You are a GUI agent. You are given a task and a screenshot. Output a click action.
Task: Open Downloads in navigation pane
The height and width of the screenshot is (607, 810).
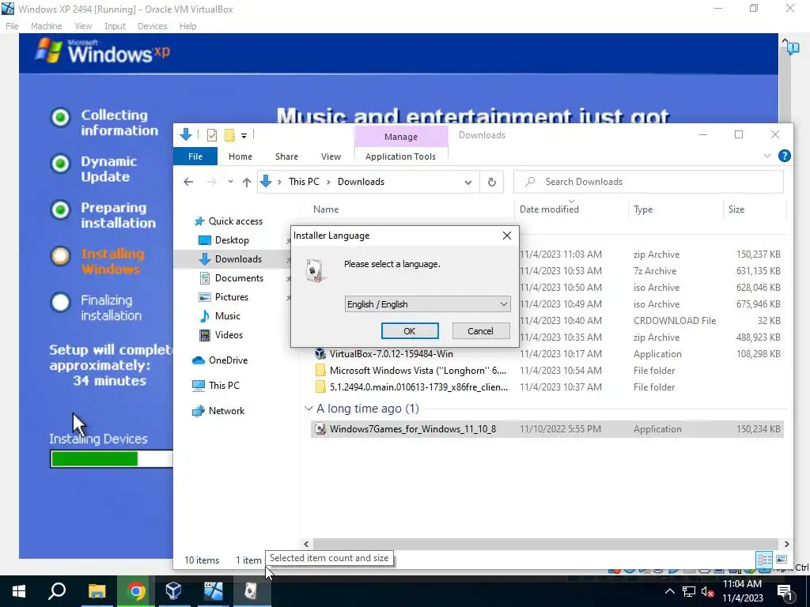238,259
